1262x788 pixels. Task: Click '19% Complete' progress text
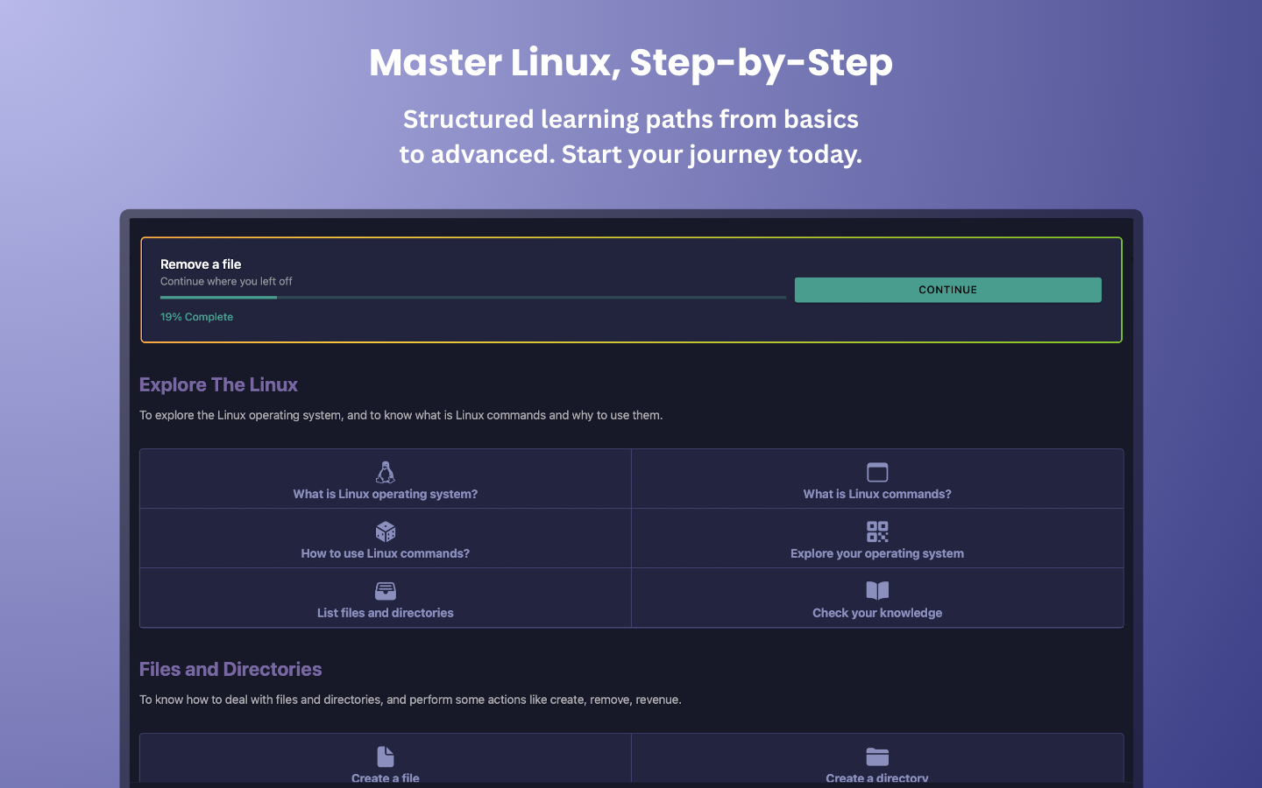196,317
